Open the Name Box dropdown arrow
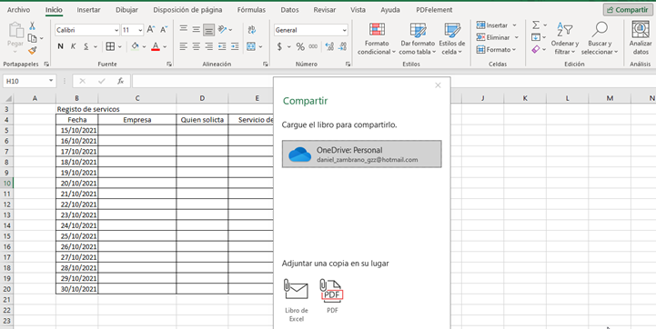Screen dimensions: 656x329 pos(51,81)
